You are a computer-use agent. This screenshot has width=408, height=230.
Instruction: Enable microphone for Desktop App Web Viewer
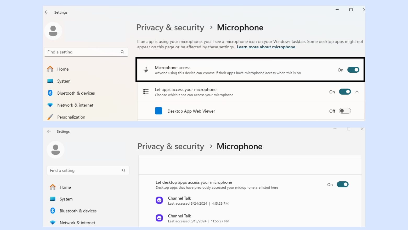coord(345,111)
